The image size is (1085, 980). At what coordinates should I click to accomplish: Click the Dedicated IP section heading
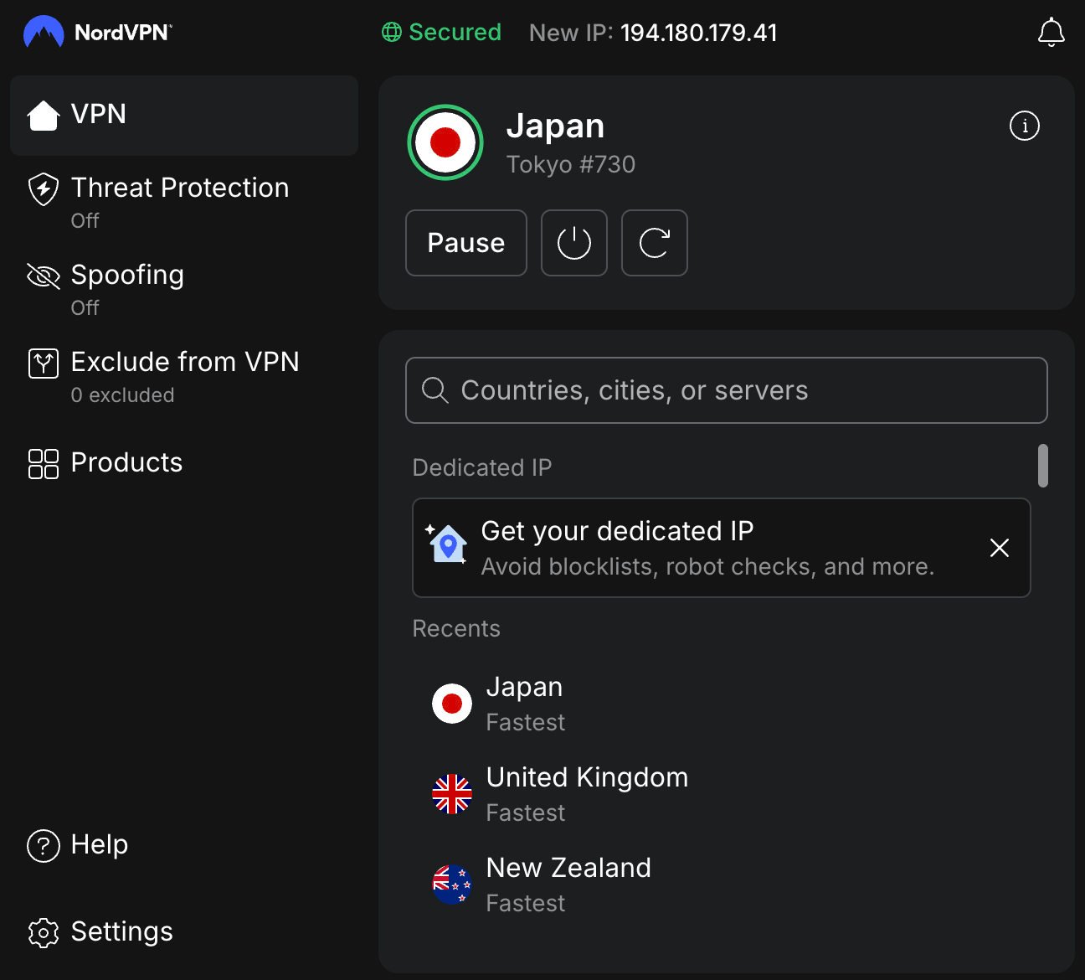point(482,467)
